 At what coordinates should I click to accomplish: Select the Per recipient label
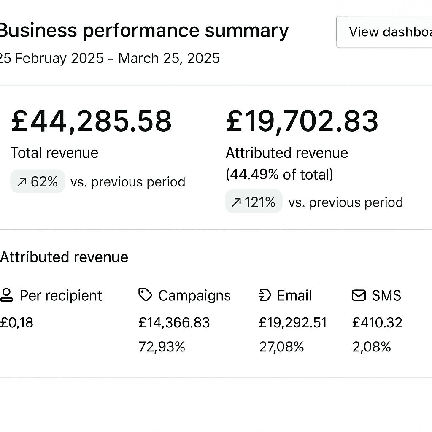tap(61, 296)
